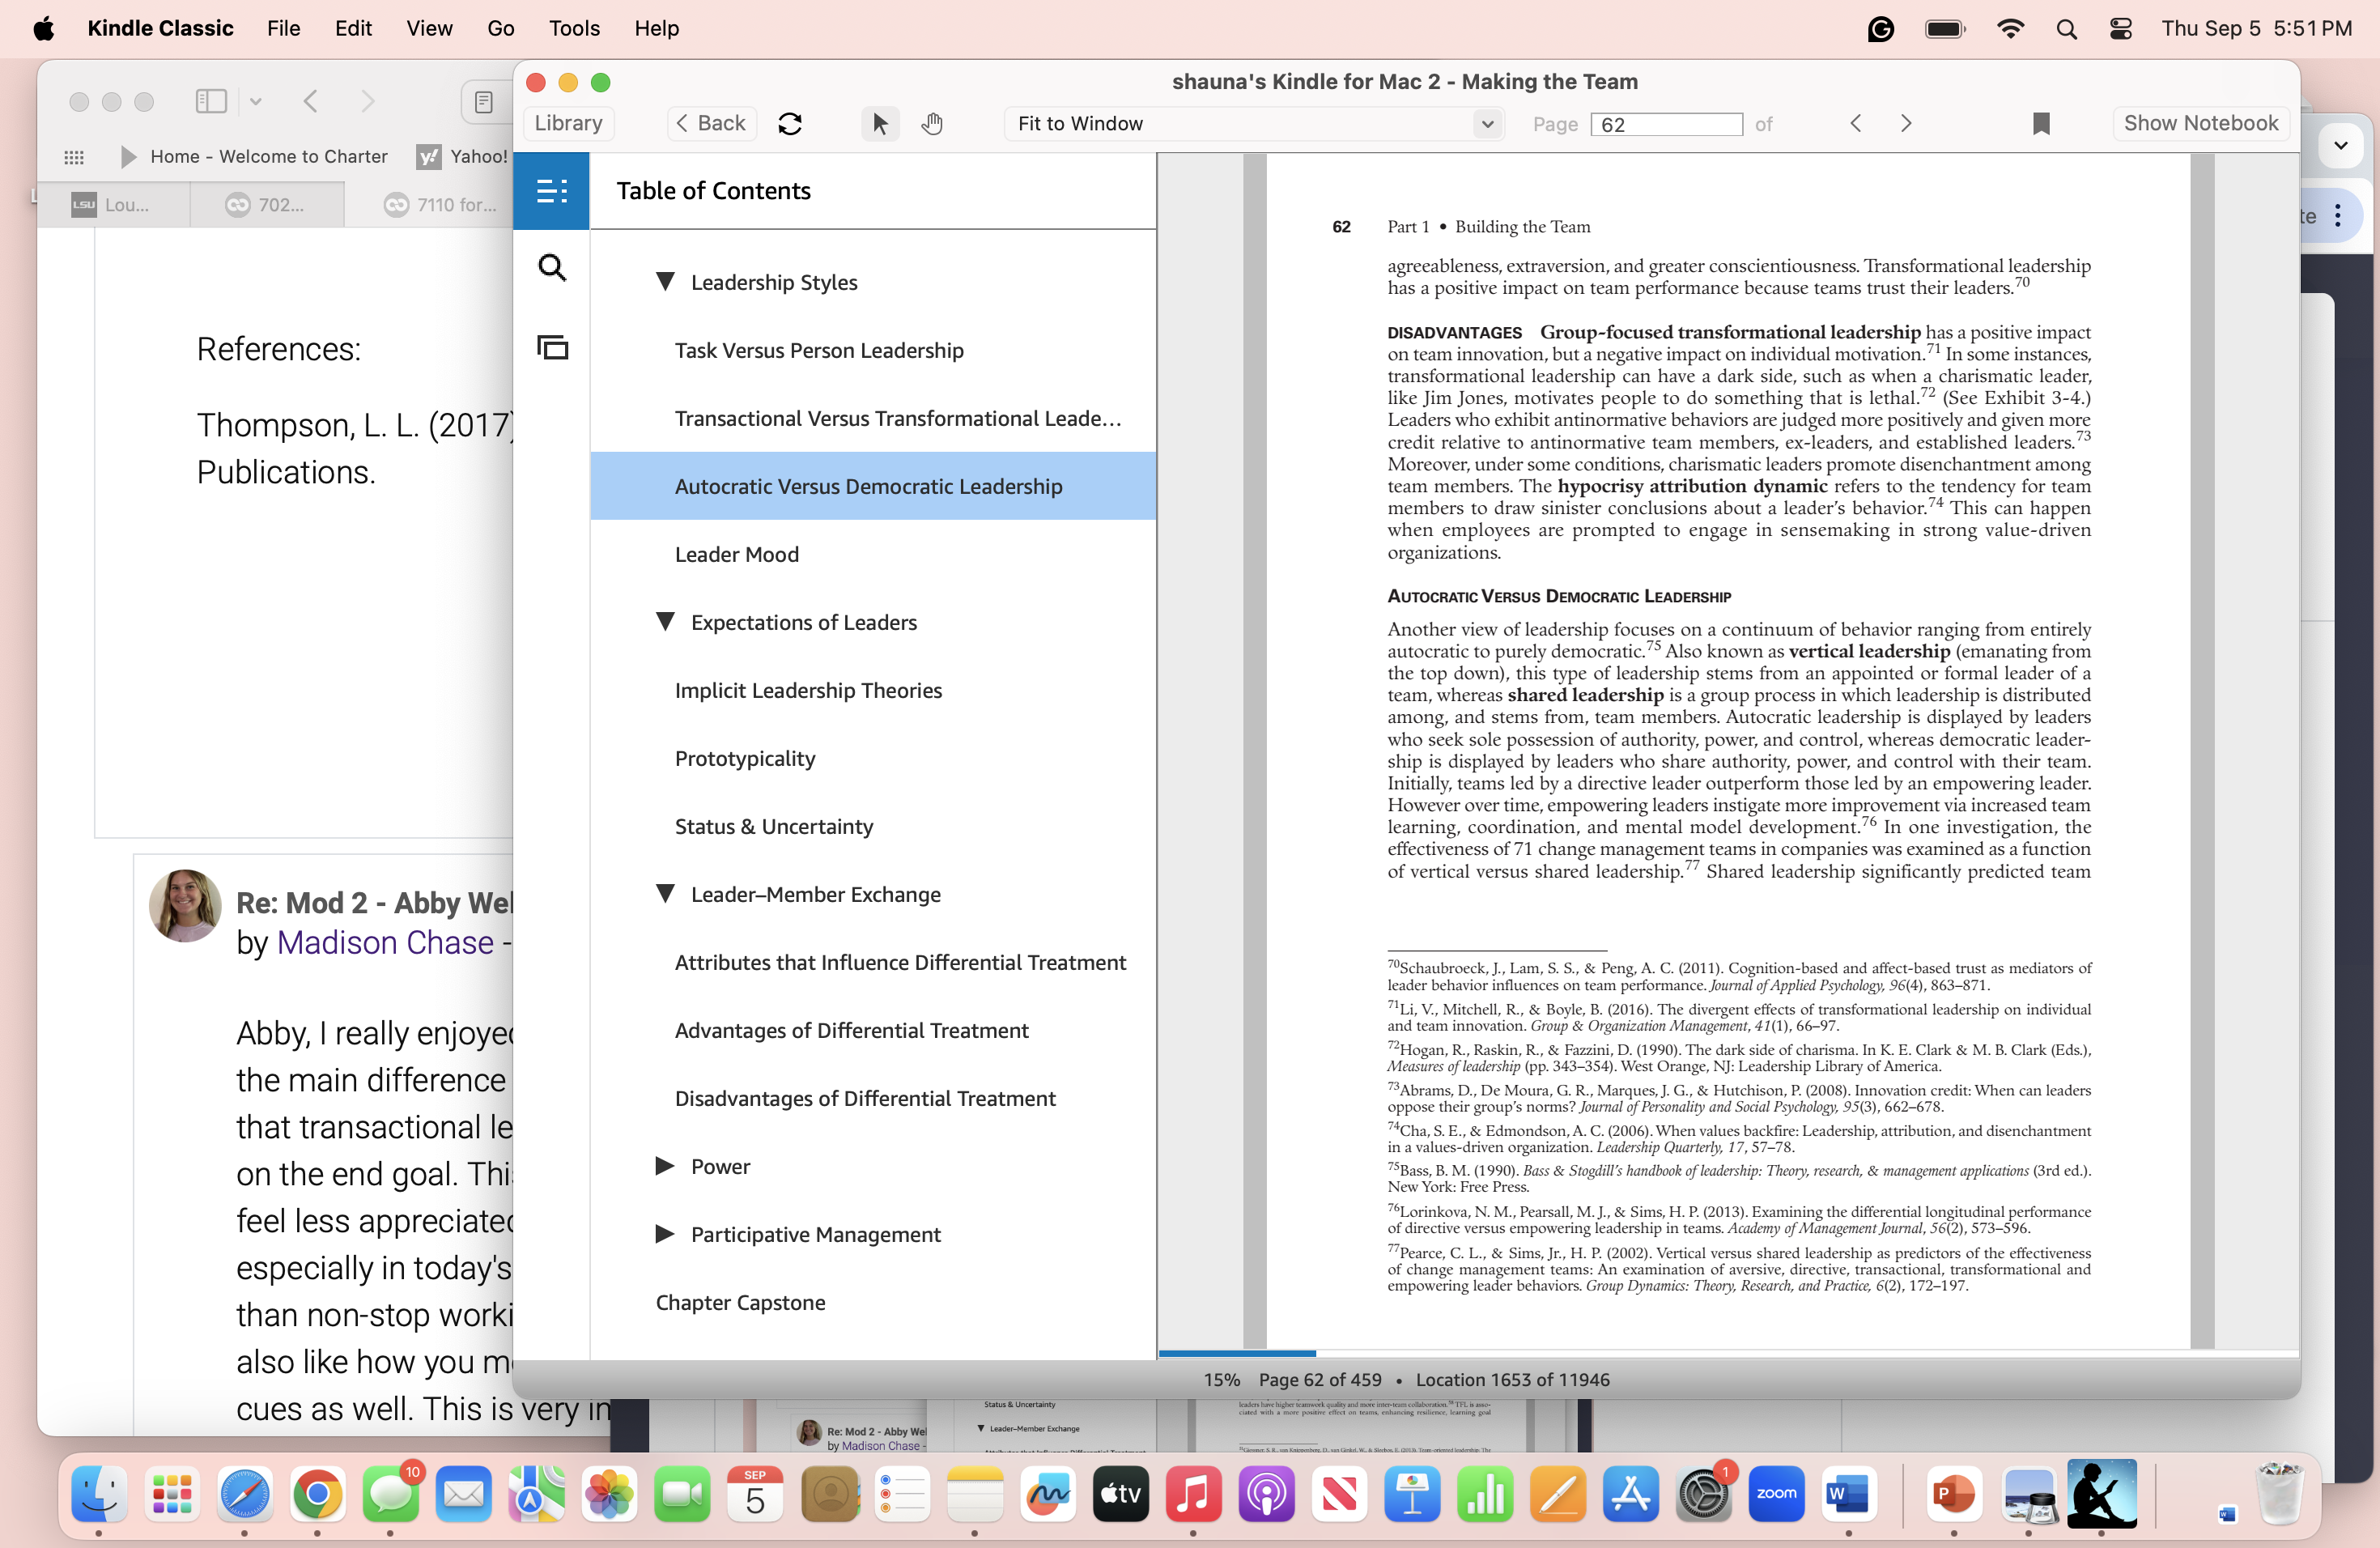
Task: Open the Fit to Window zoom dropdown
Action: click(x=1253, y=123)
